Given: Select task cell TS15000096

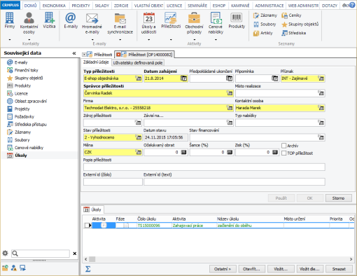Looking at the screenshot, I should 154,226.
